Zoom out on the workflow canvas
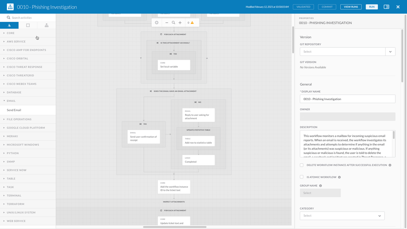 (x=167, y=23)
